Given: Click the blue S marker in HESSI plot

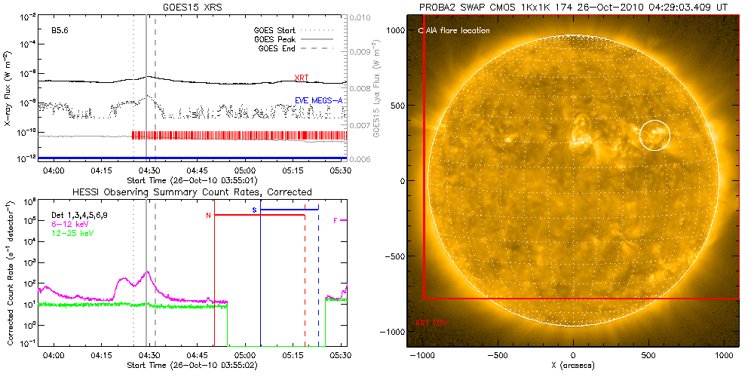Looking at the screenshot, I should pyautogui.click(x=254, y=209).
